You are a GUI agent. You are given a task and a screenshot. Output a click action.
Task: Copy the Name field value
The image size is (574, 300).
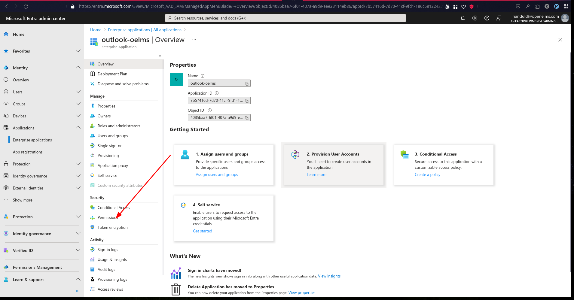click(x=247, y=83)
